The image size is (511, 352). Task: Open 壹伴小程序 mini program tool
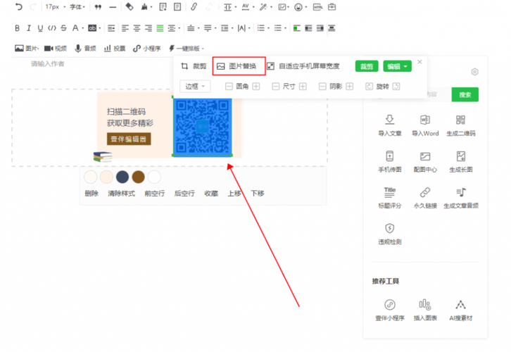(390, 310)
